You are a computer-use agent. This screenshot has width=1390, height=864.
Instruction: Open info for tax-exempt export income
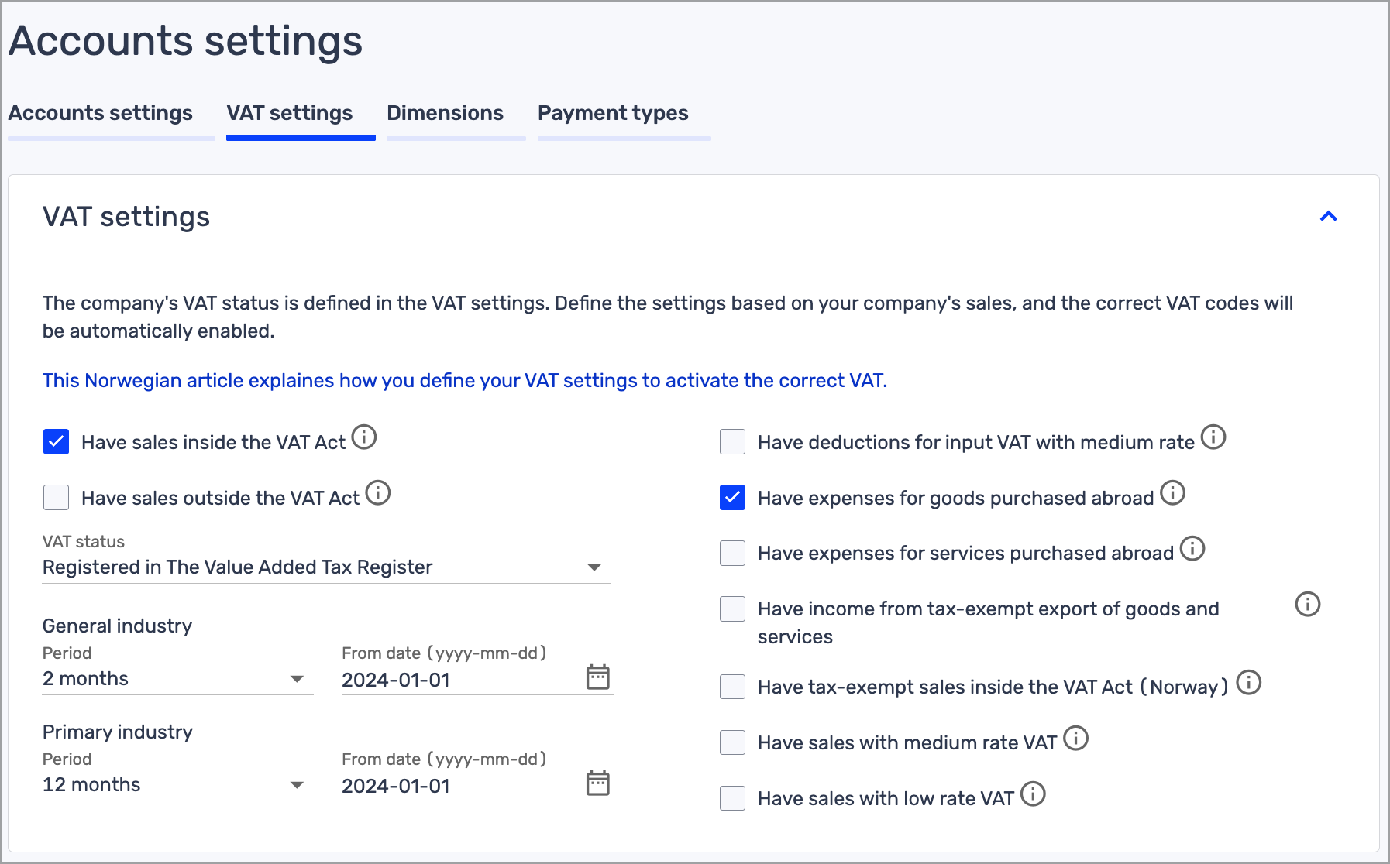click(1307, 605)
